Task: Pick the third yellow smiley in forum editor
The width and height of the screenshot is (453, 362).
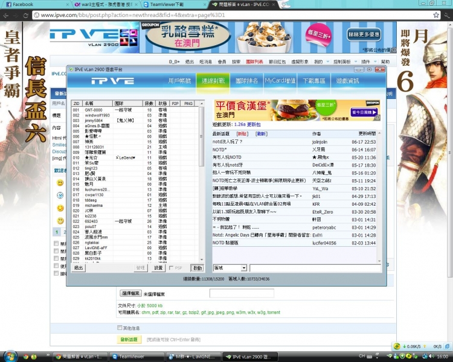Action: [60, 208]
